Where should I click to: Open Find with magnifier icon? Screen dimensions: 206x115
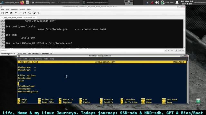(x=30, y=13)
